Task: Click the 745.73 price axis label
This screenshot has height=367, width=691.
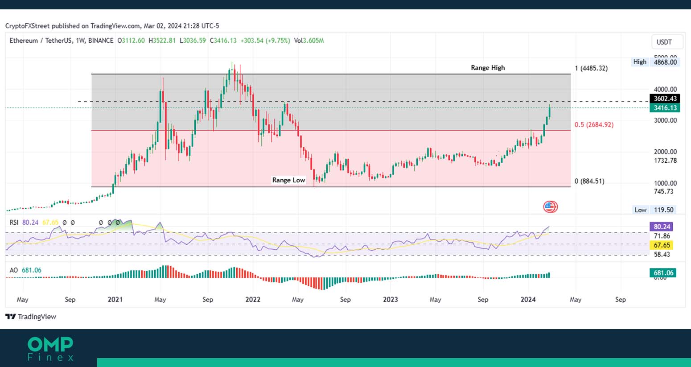Action: coord(663,192)
